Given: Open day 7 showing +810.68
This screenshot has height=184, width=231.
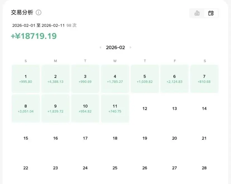Looking at the screenshot, I should click(204, 79).
